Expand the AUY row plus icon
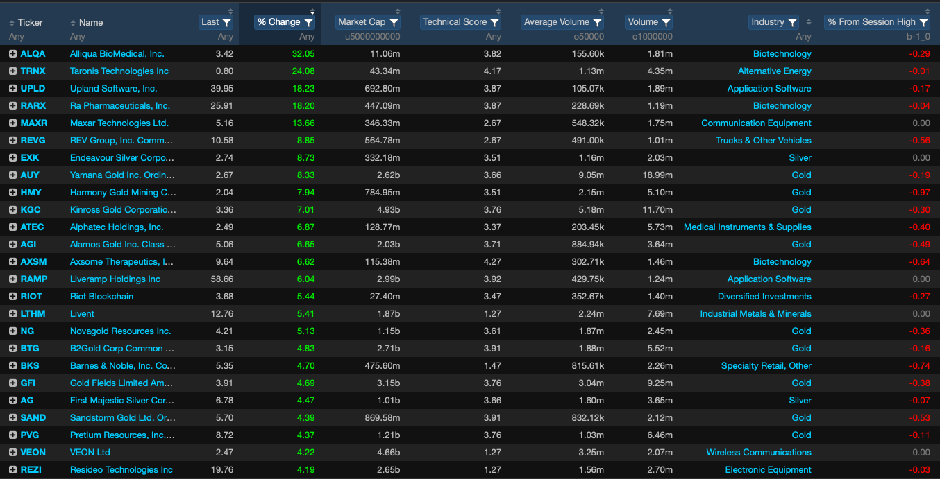This screenshot has width=940, height=479. click(x=12, y=175)
